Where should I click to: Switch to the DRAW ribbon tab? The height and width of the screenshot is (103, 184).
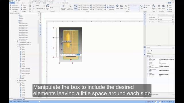coord(24,3)
